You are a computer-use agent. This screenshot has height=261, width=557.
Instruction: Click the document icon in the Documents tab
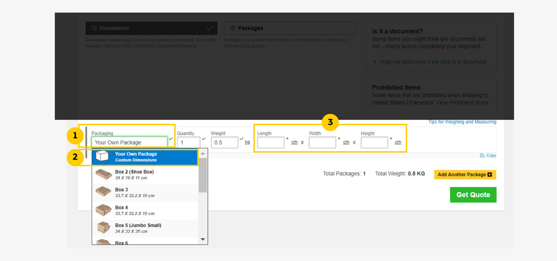tap(94, 28)
